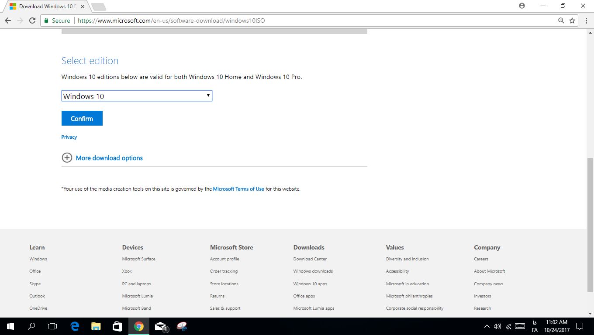This screenshot has width=594, height=335.
Task: Open Microsoft Store from taskbar
Action: [x=117, y=326]
